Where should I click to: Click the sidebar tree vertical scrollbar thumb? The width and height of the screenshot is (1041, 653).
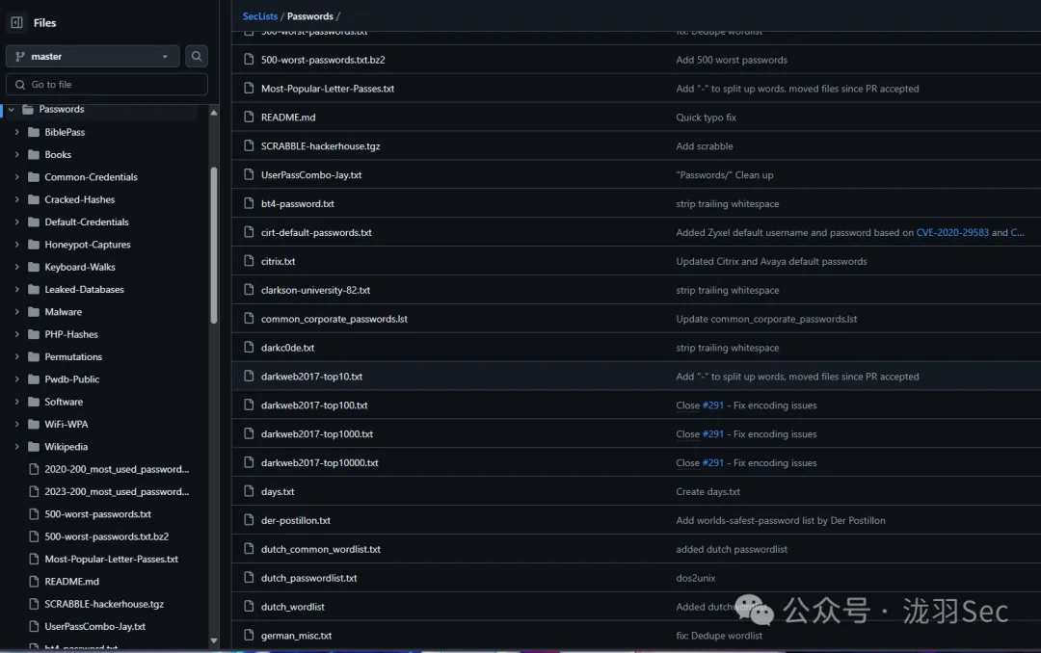[214, 245]
